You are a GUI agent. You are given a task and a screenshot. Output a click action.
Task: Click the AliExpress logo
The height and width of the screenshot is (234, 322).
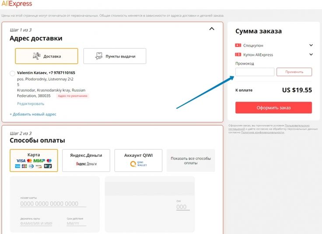17,3
